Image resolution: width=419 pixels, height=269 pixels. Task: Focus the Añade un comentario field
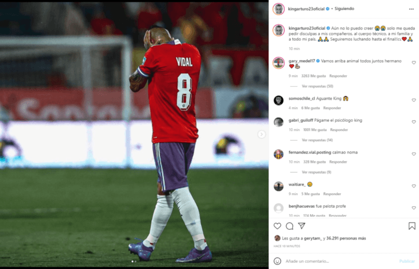click(x=341, y=261)
